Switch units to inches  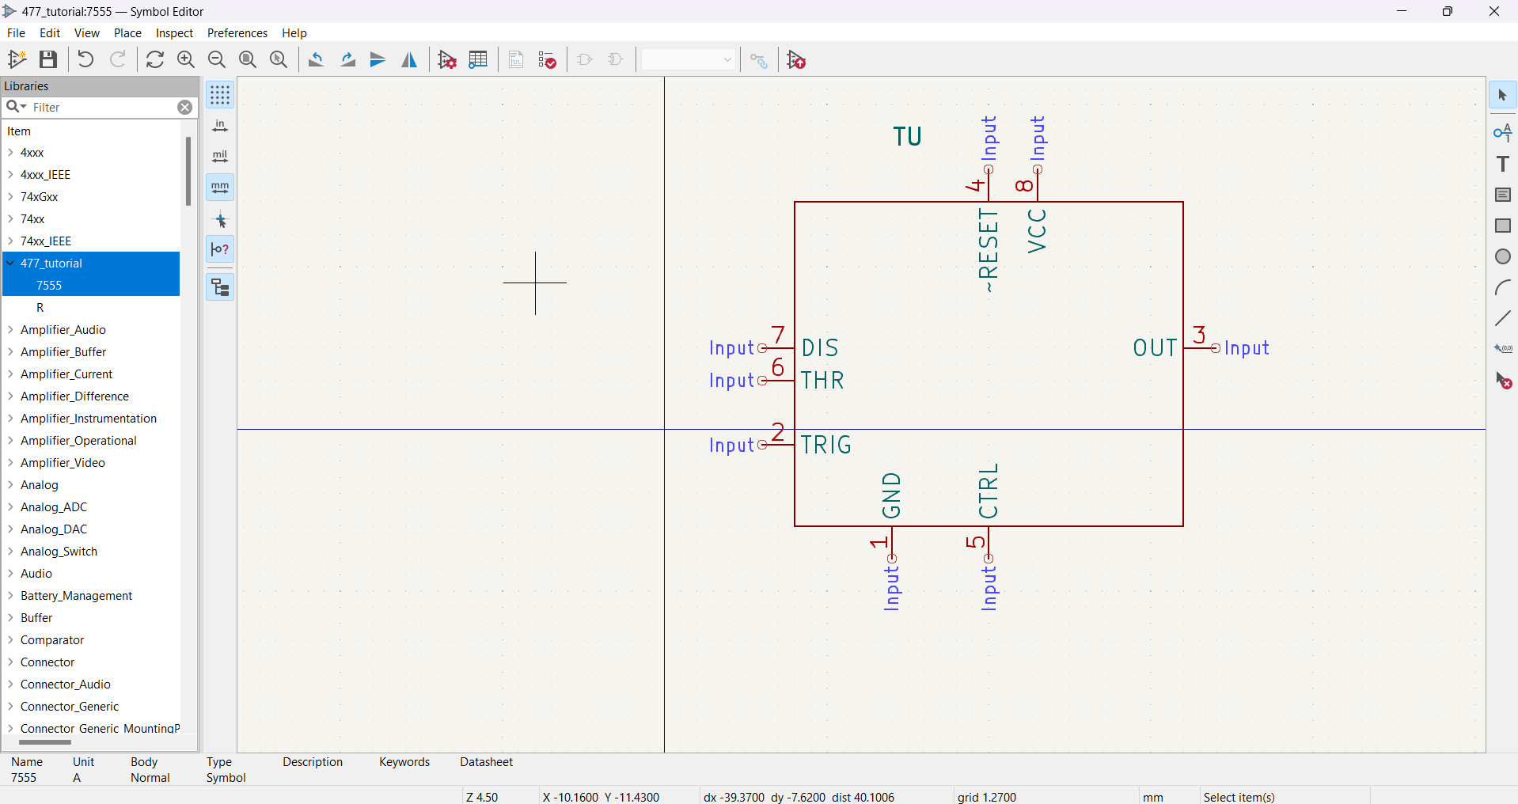click(220, 126)
